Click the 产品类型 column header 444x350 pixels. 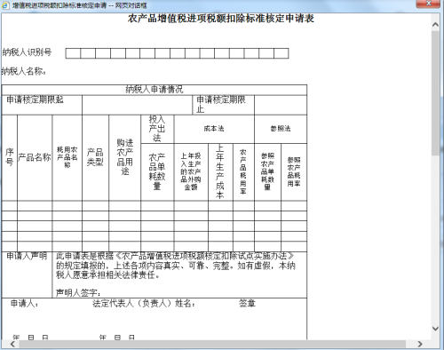[95, 158]
